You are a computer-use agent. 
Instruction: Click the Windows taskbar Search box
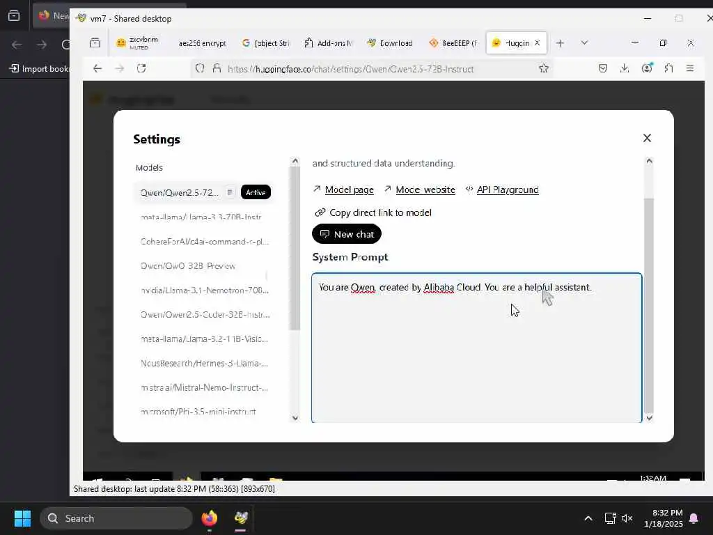116,518
